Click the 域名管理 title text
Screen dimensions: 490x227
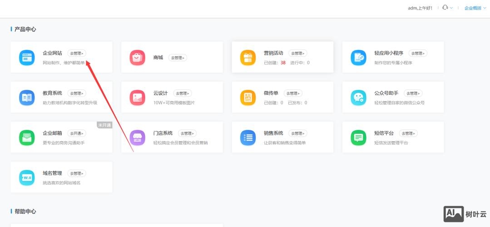53,173
